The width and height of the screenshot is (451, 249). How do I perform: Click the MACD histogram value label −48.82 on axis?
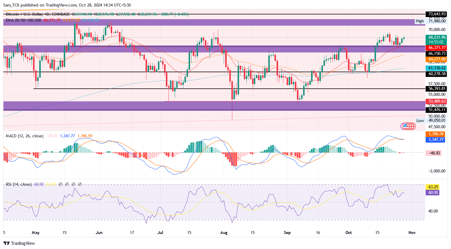[434, 153]
